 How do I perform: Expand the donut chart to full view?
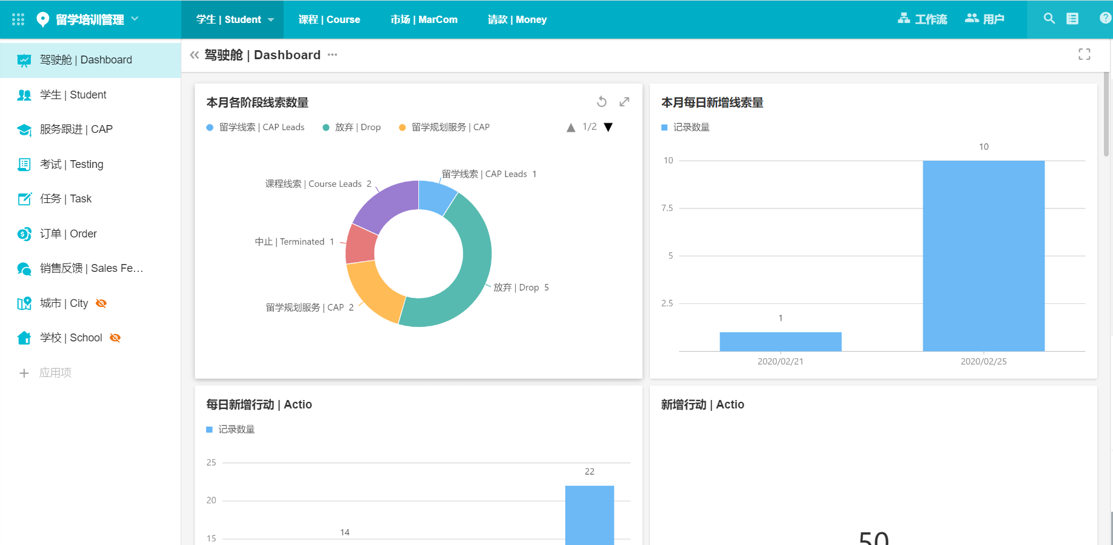[x=625, y=102]
